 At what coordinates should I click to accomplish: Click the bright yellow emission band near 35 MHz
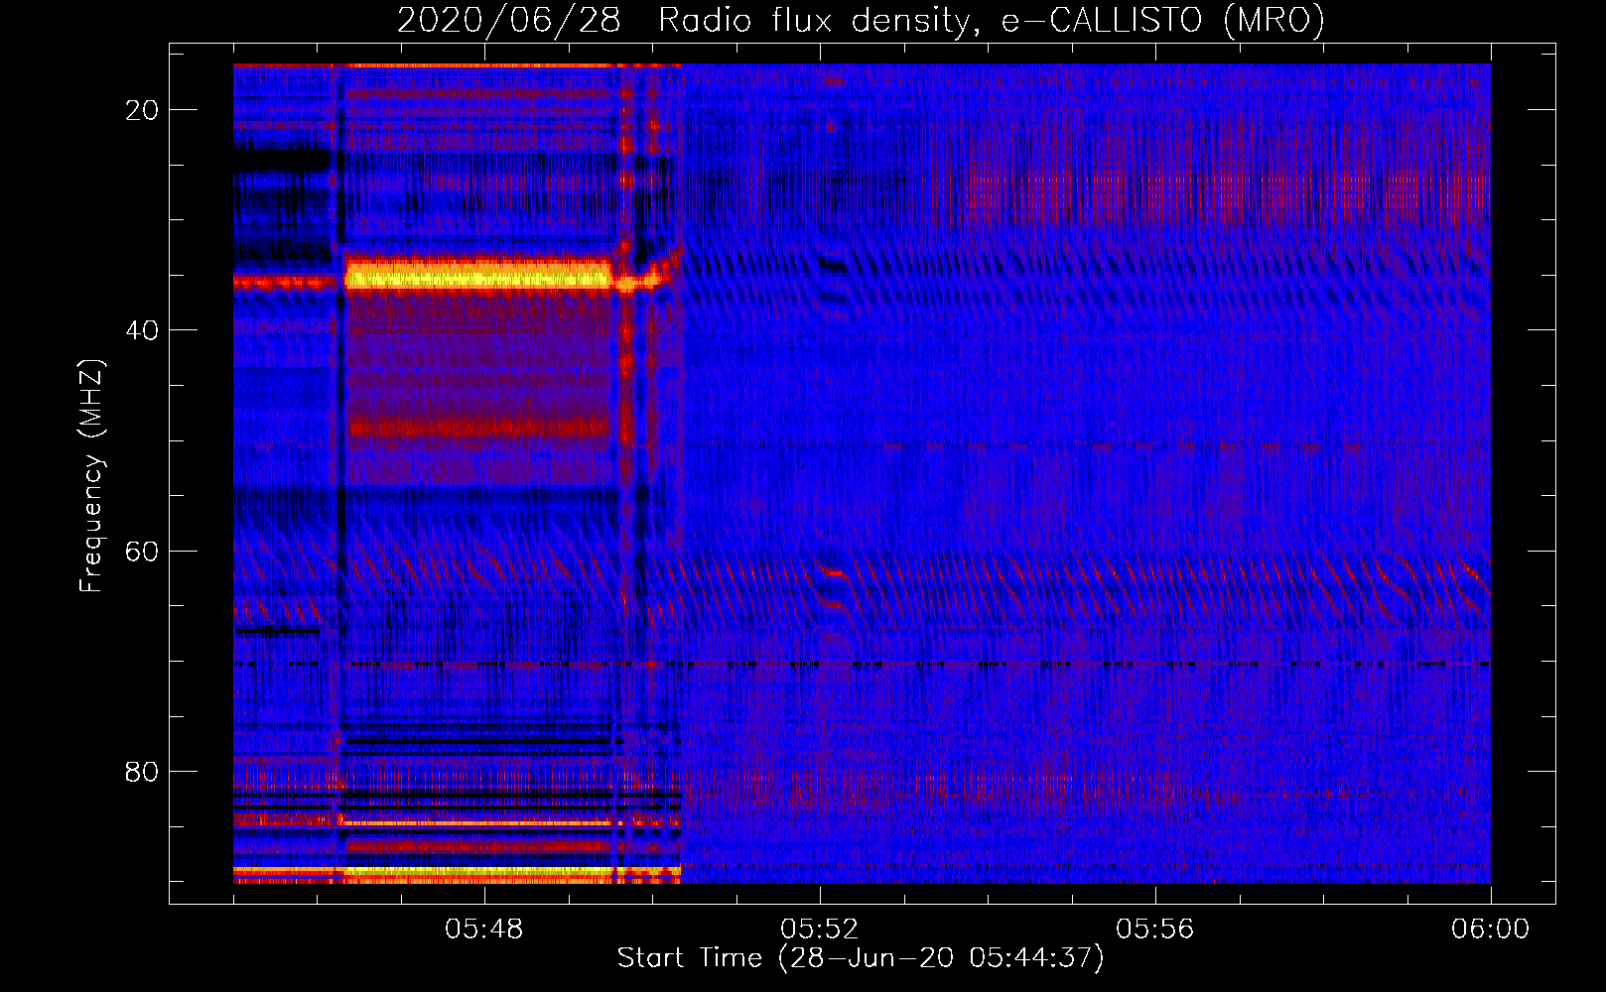[478, 274]
